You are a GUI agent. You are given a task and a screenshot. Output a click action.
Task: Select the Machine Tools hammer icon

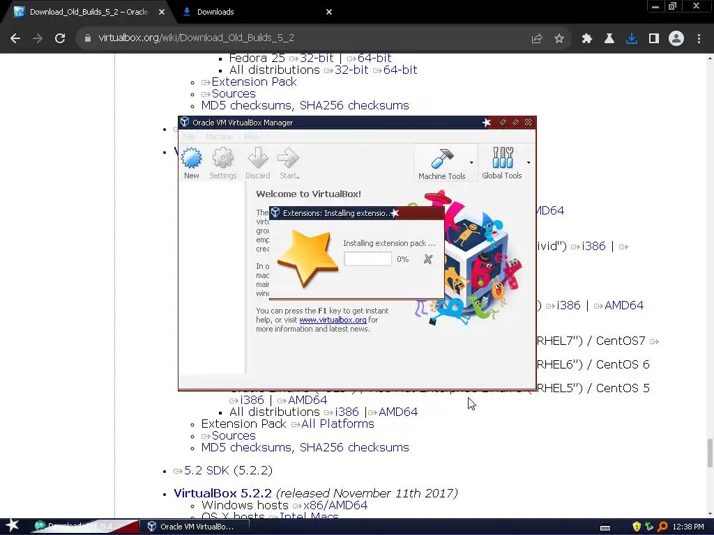(441, 158)
